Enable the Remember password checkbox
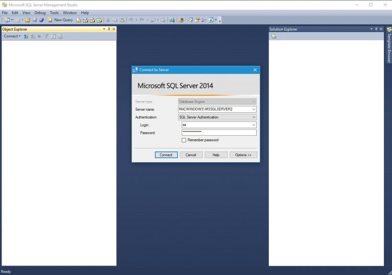The height and width of the screenshot is (275, 392). click(x=184, y=140)
